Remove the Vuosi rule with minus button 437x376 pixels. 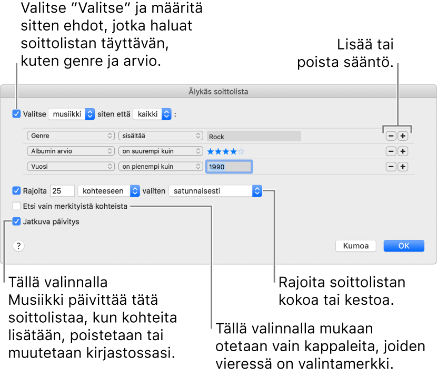click(x=391, y=167)
